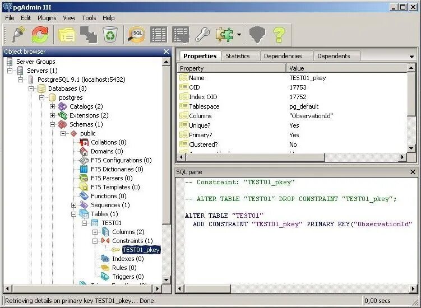Close the SQL pane

point(413,172)
